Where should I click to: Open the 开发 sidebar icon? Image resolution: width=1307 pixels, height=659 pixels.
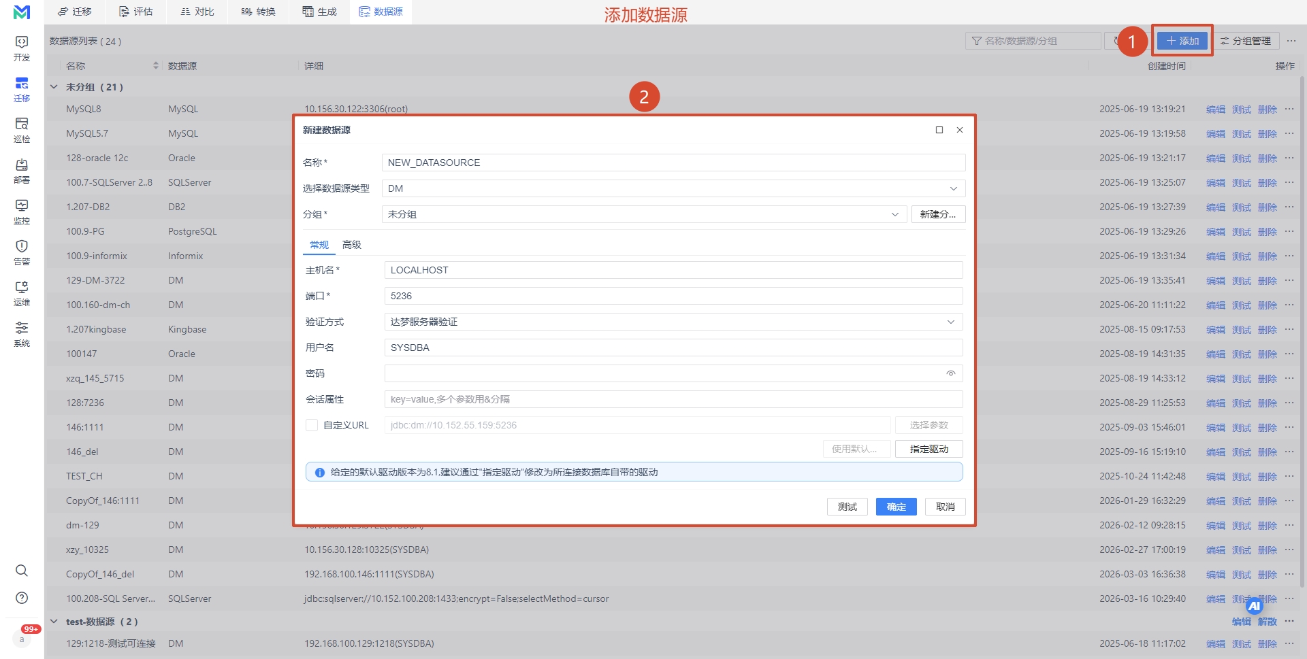22,48
